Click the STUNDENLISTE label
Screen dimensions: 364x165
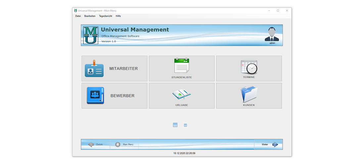tap(182, 77)
